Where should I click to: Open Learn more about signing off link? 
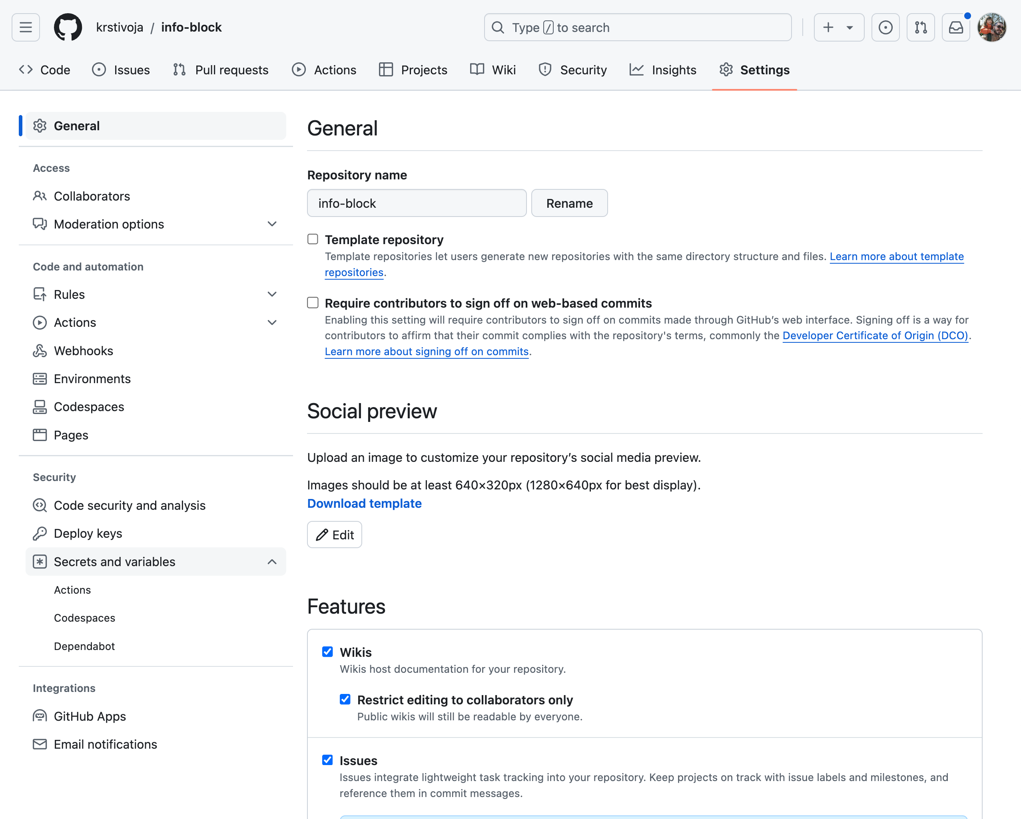427,352
